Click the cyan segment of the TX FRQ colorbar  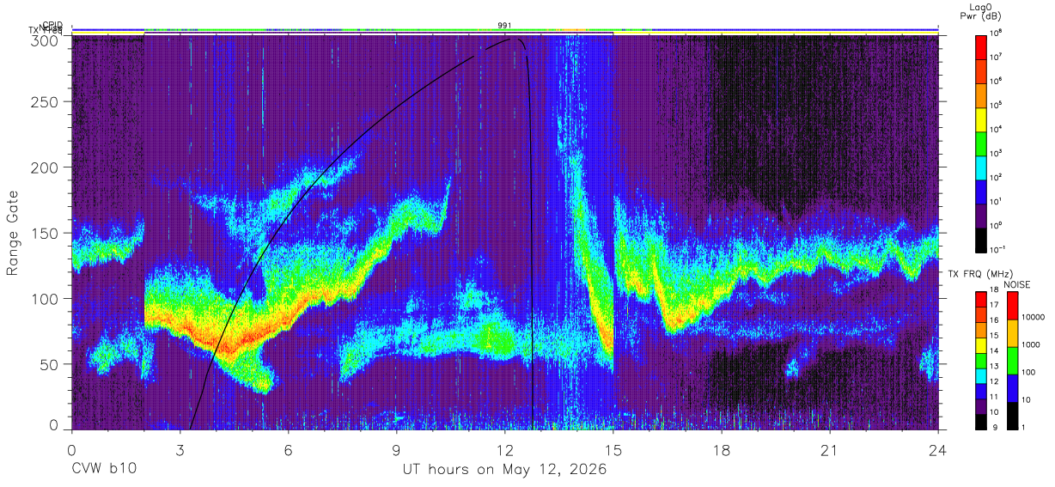pos(981,376)
